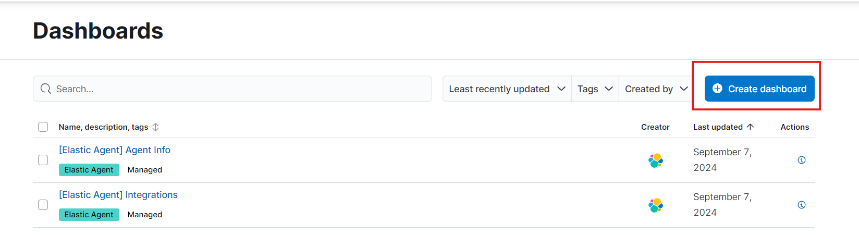859x235 pixels.
Task: Expand the Tags filter dropdown
Action: pyautogui.click(x=595, y=89)
